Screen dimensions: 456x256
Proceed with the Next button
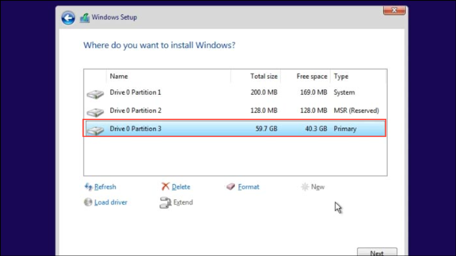(377, 252)
